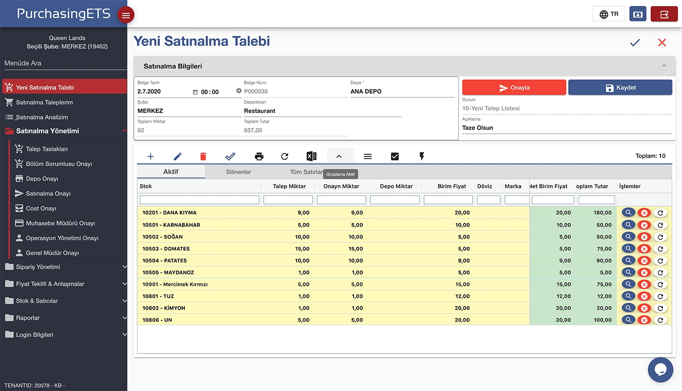Open the TR language selector
Viewport: 682px width, 391px height.
coord(609,14)
